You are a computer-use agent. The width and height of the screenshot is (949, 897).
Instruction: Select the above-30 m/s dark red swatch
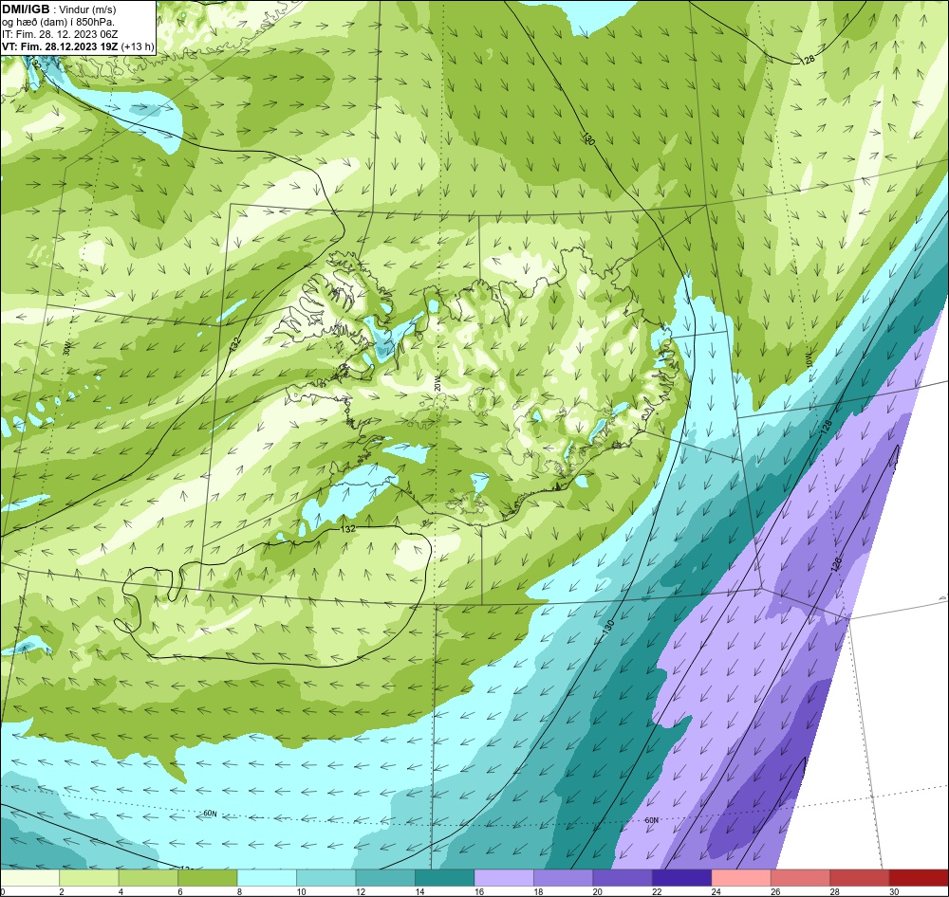coord(919,878)
